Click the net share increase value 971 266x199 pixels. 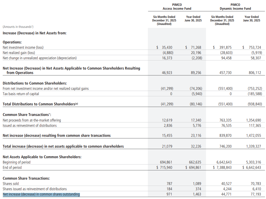tap(169, 194)
